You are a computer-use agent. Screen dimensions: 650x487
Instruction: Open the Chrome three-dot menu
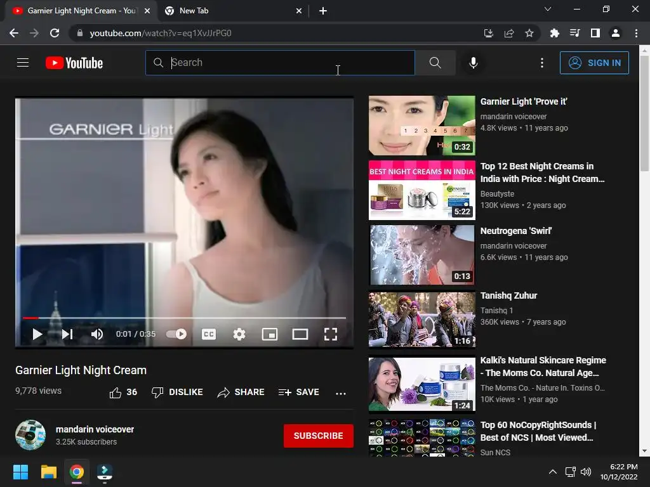click(x=636, y=33)
